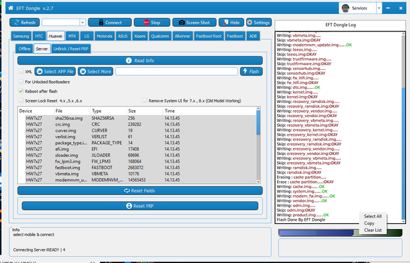
Task: Click the Select More button
Action: [95, 72]
